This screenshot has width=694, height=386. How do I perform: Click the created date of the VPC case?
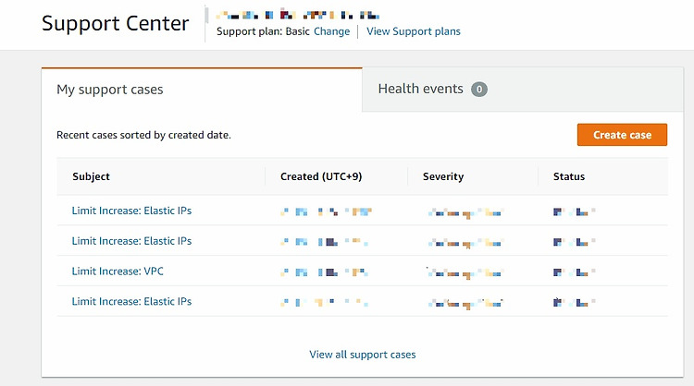[x=325, y=272]
